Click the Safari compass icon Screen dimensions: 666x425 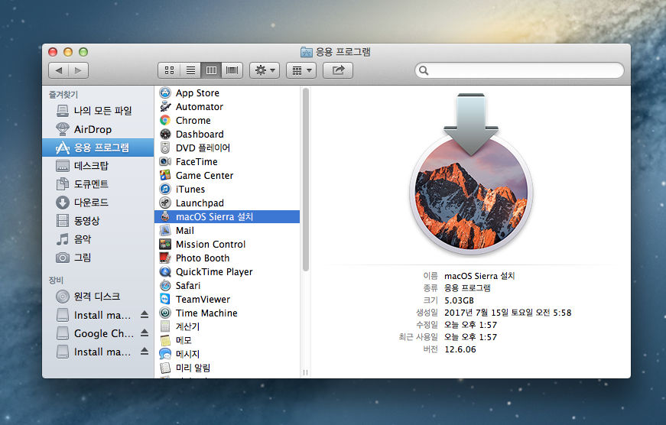(x=165, y=285)
